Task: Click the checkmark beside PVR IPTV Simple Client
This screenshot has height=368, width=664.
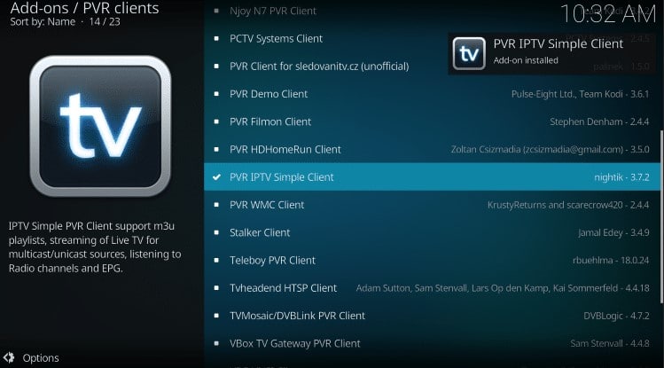Action: [216, 177]
